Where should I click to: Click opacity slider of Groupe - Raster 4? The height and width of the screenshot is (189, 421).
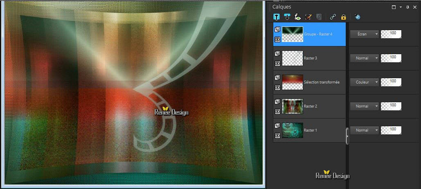pyautogui.click(x=391, y=34)
